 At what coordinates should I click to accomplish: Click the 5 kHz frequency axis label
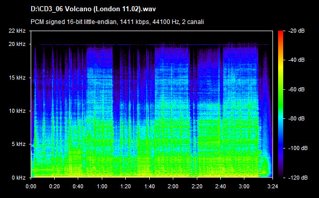[x=18, y=144]
